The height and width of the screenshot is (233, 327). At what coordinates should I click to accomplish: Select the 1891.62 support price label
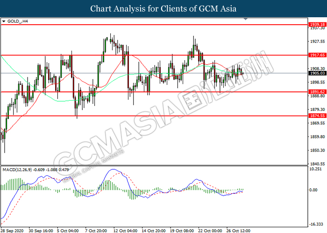(317, 92)
